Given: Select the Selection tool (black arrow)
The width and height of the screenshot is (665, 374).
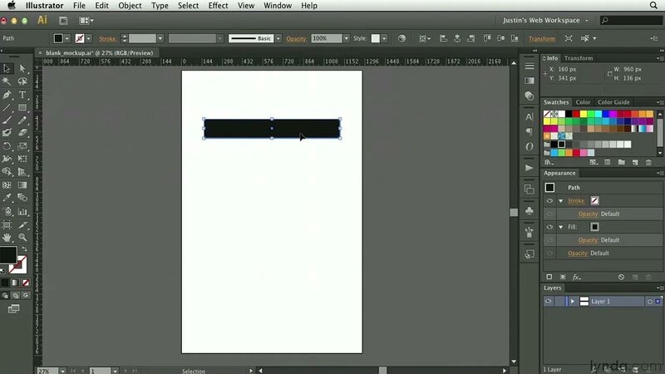Looking at the screenshot, I should point(7,69).
